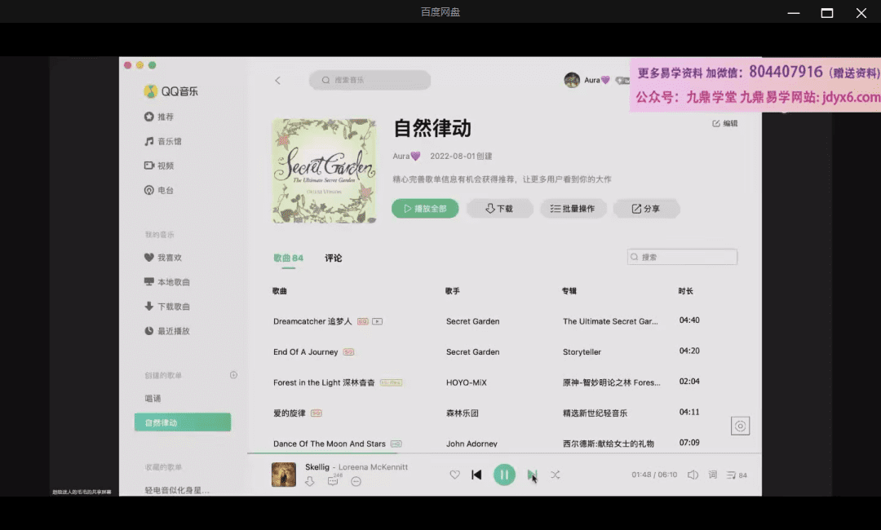This screenshot has height=530, width=881.
Task: Go back using the back arrow
Action: coord(277,80)
